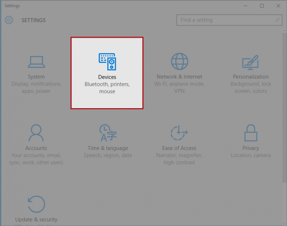Open the Devices keyboard and speaker icon
Image resolution: width=287 pixels, height=226 pixels.
point(107,62)
